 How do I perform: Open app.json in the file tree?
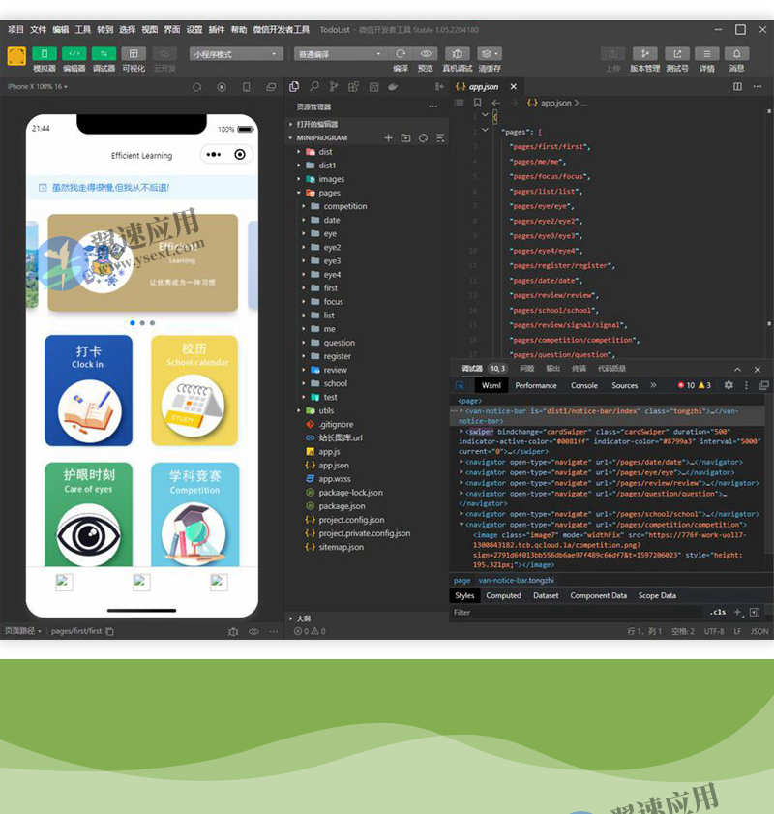click(334, 465)
